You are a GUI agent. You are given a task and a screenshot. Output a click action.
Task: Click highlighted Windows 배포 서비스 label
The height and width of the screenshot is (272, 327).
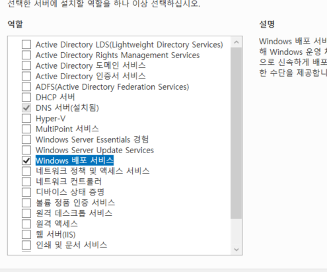pos(75,160)
